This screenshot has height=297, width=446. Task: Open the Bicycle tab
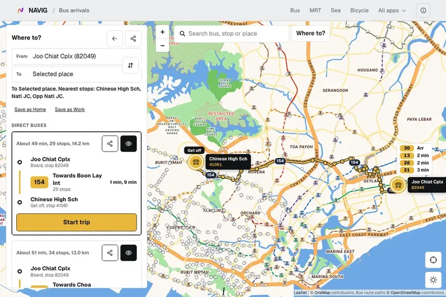pos(359,11)
